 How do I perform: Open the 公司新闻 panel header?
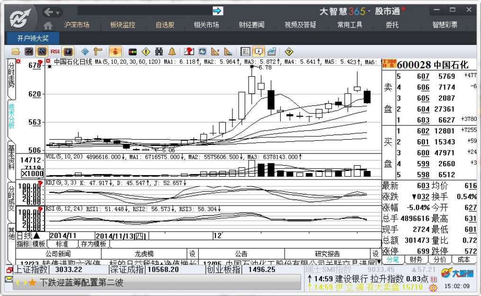coord(58,254)
